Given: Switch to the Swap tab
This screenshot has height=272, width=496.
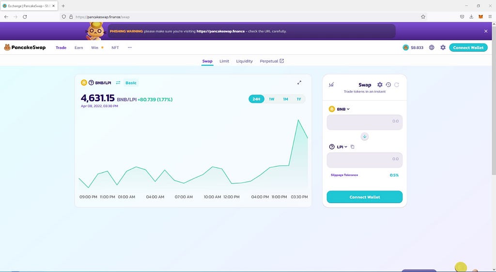Looking at the screenshot, I should [207, 61].
